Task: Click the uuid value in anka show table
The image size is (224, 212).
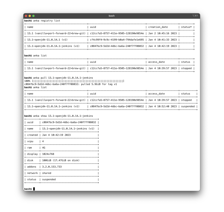Action: [69, 122]
